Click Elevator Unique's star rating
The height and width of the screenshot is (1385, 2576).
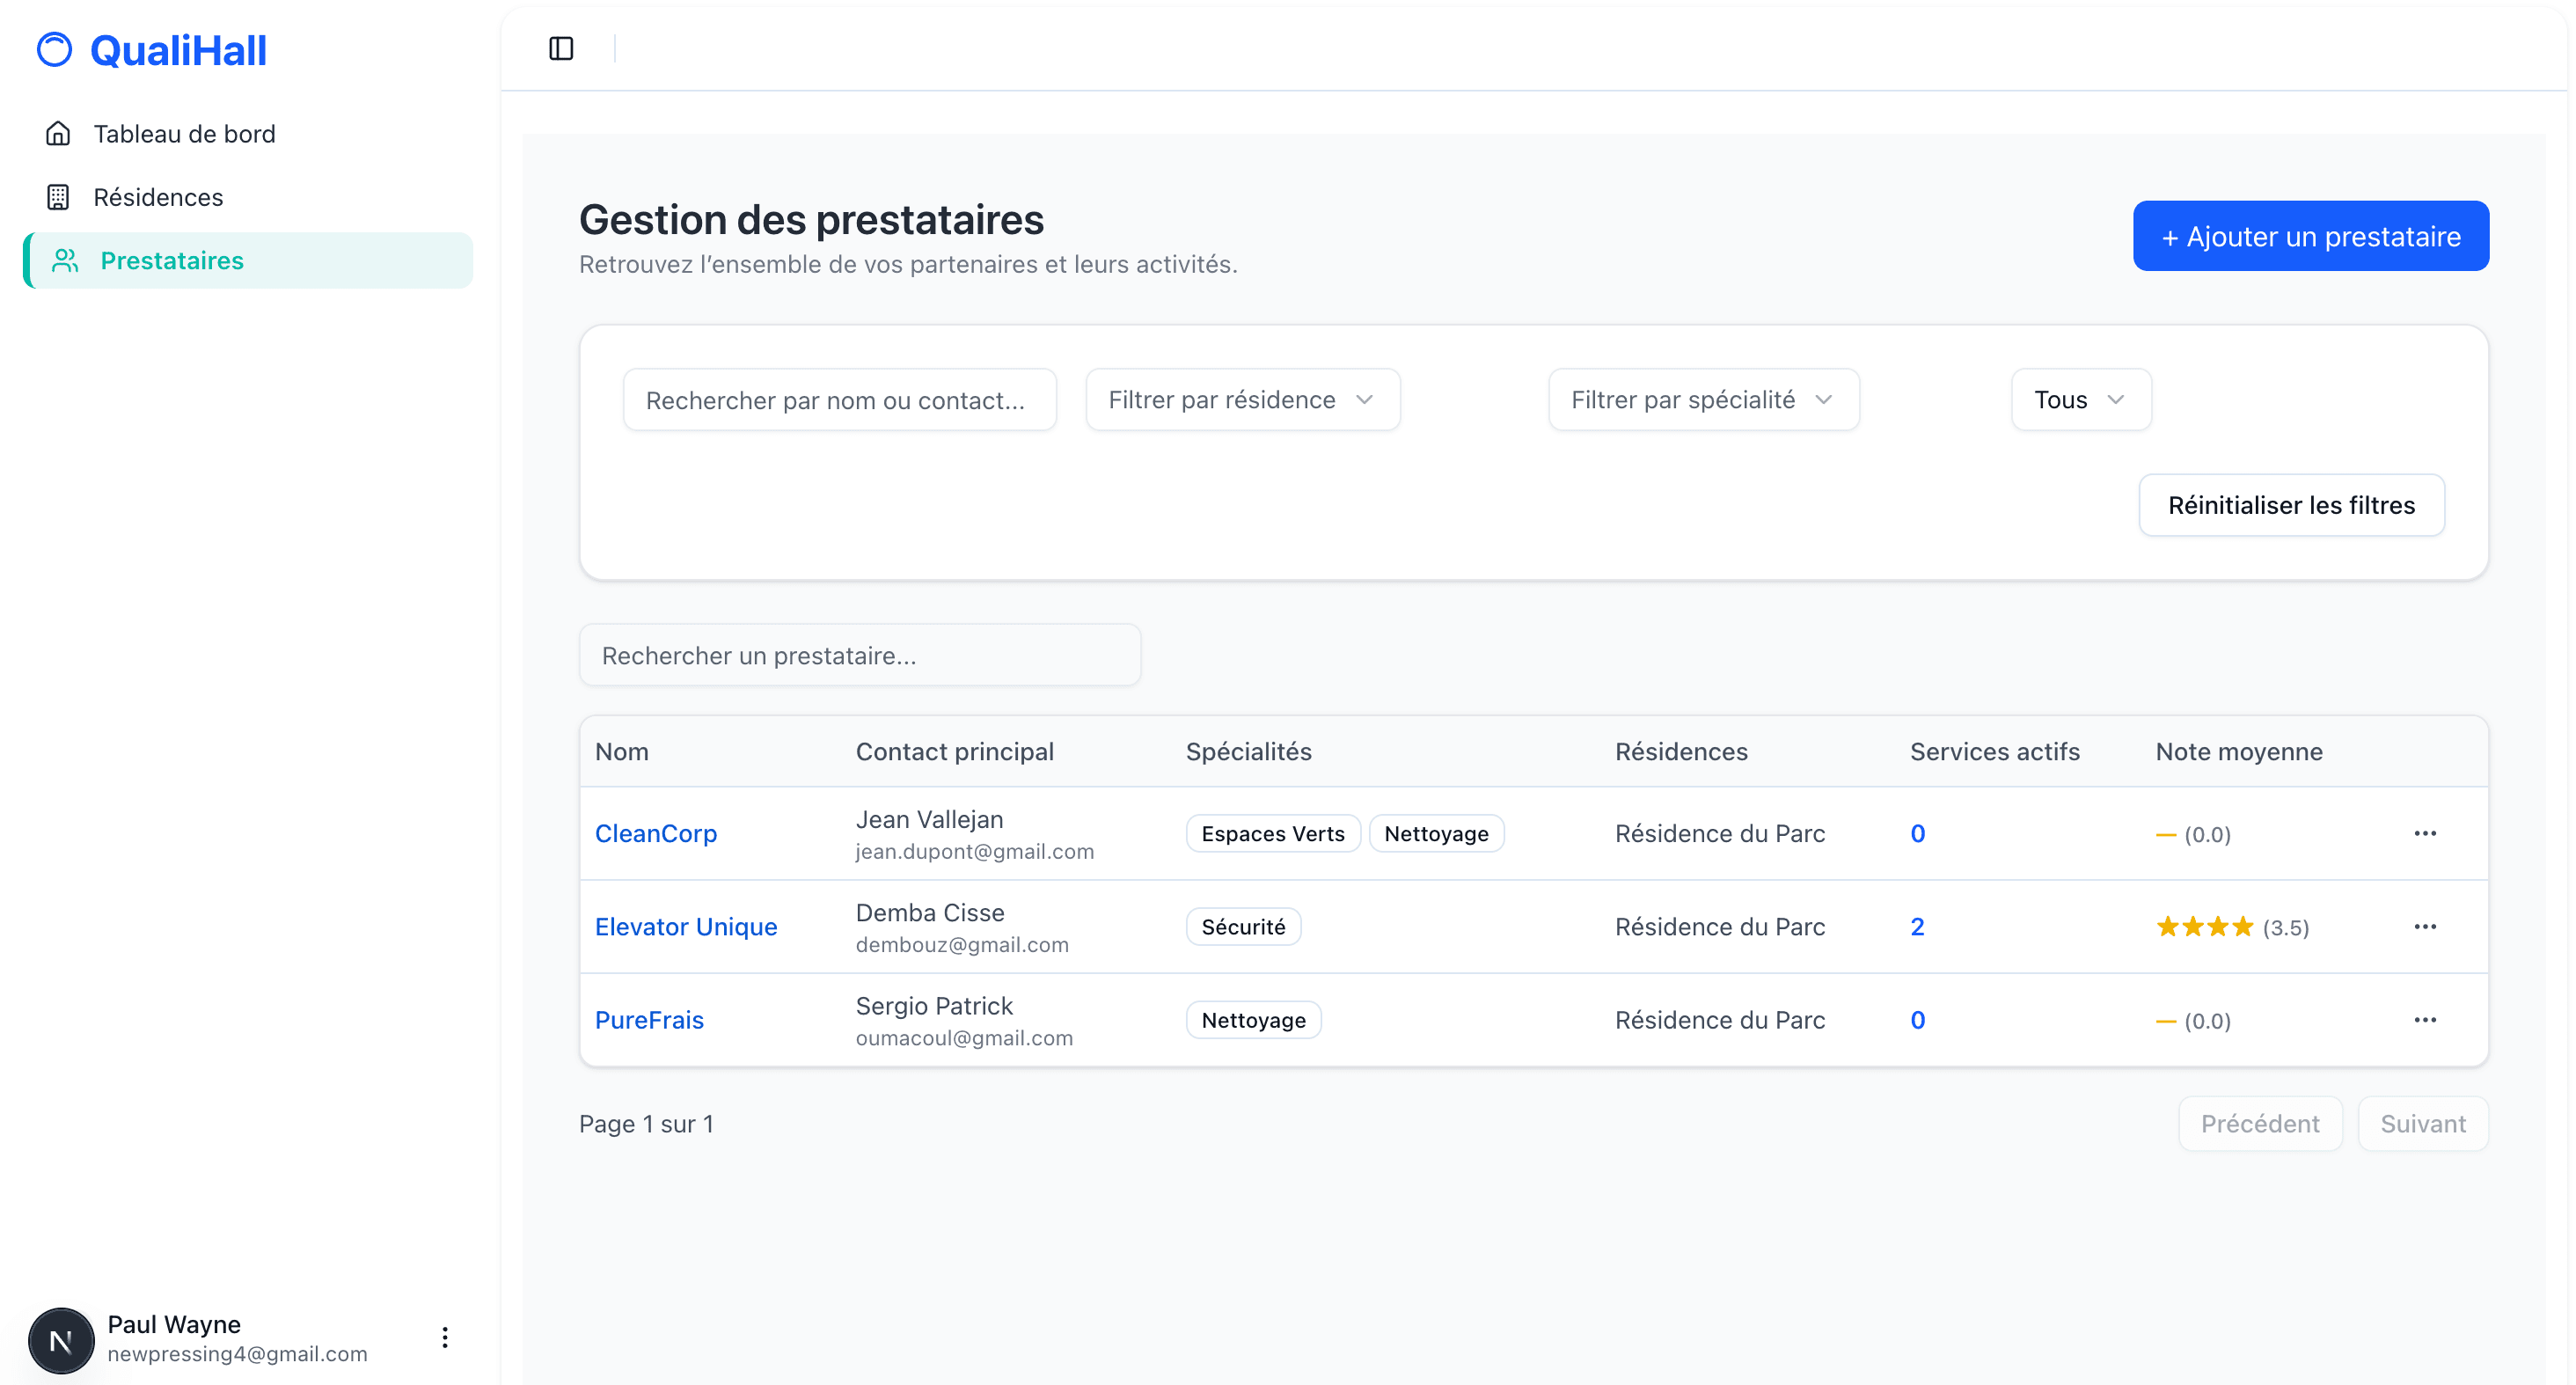(2205, 926)
